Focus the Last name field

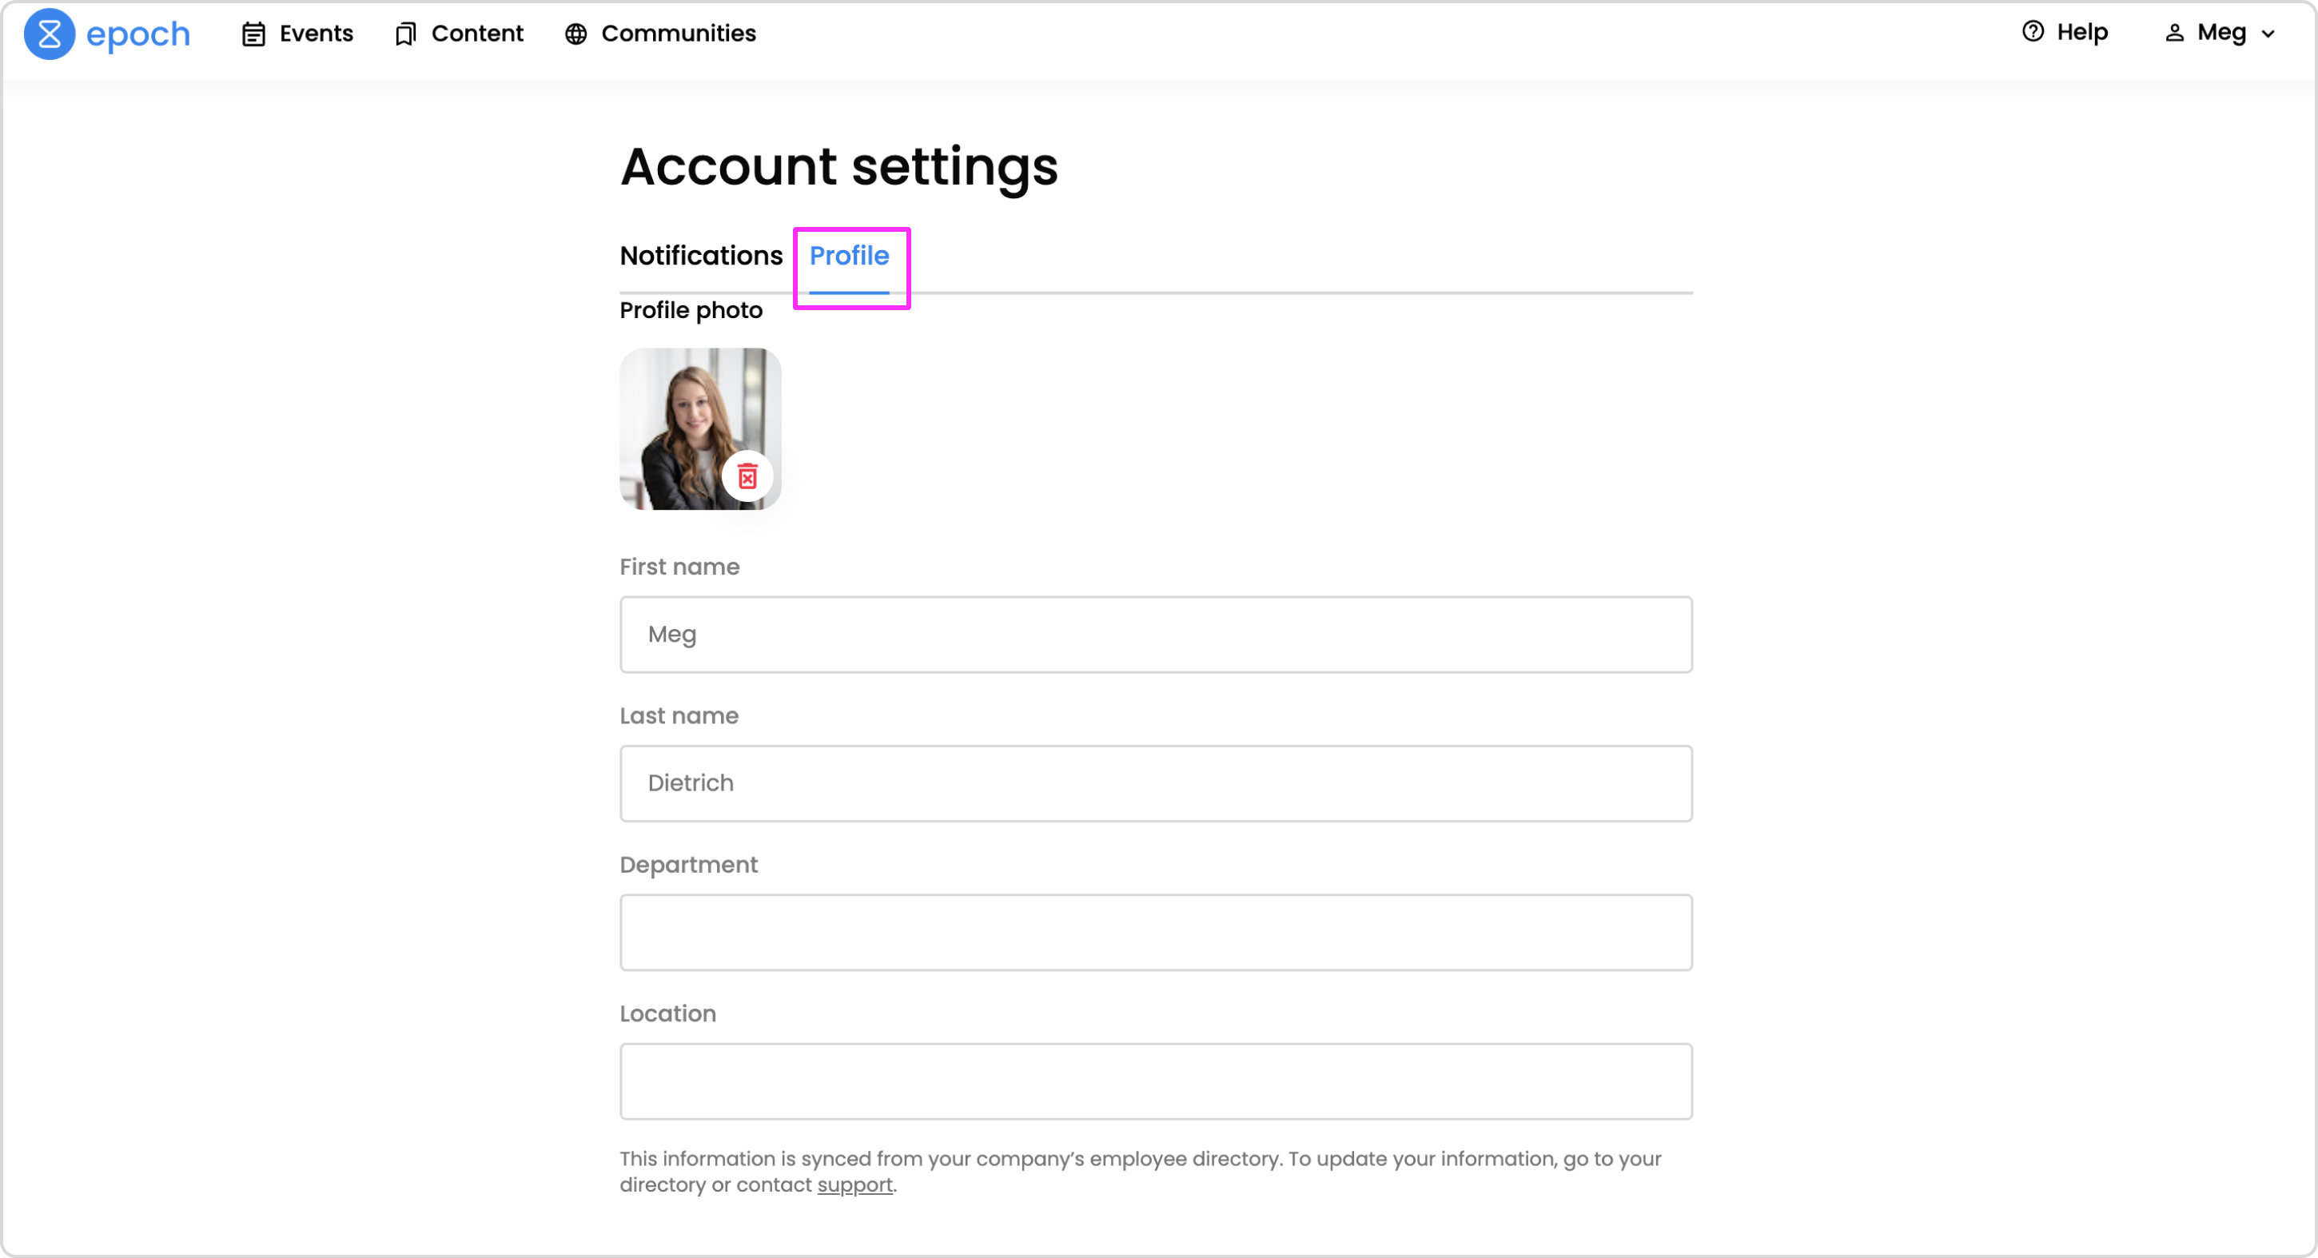pyautogui.click(x=1155, y=783)
